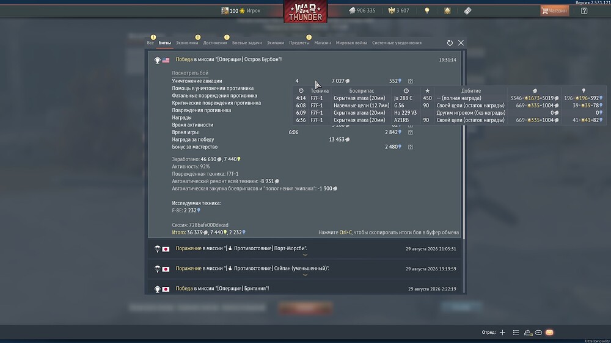Click parachute icon on Порт-Морсби entry
611x343 pixels.
point(158,249)
